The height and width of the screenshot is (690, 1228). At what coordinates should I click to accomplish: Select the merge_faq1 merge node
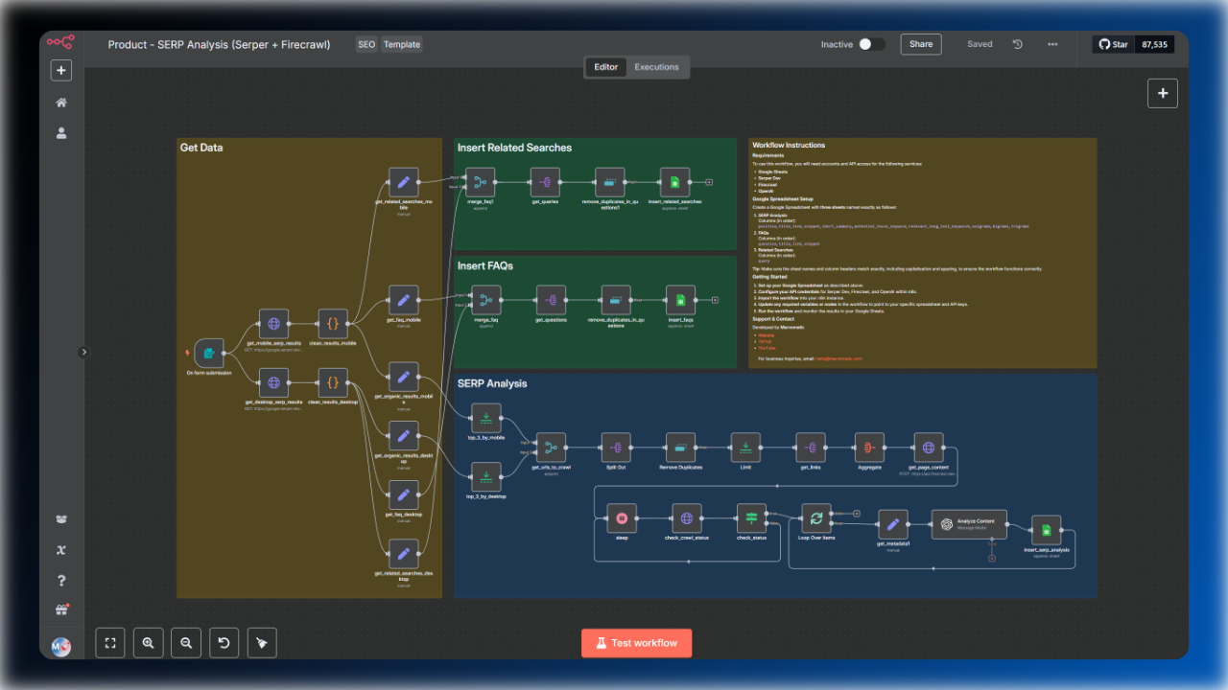(x=480, y=182)
